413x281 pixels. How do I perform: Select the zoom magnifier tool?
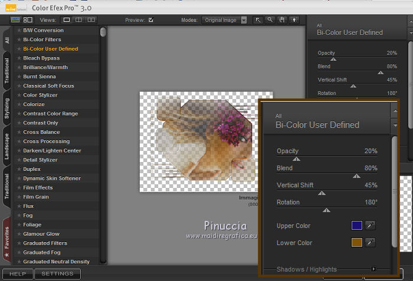click(x=270, y=20)
